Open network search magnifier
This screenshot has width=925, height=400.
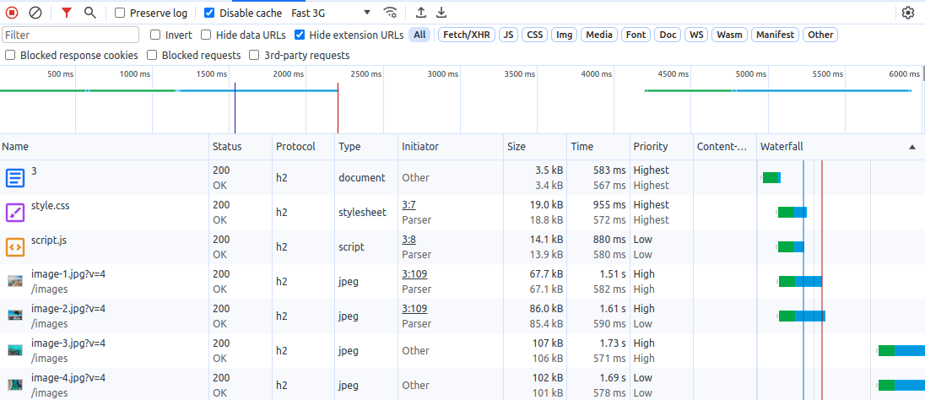89,13
